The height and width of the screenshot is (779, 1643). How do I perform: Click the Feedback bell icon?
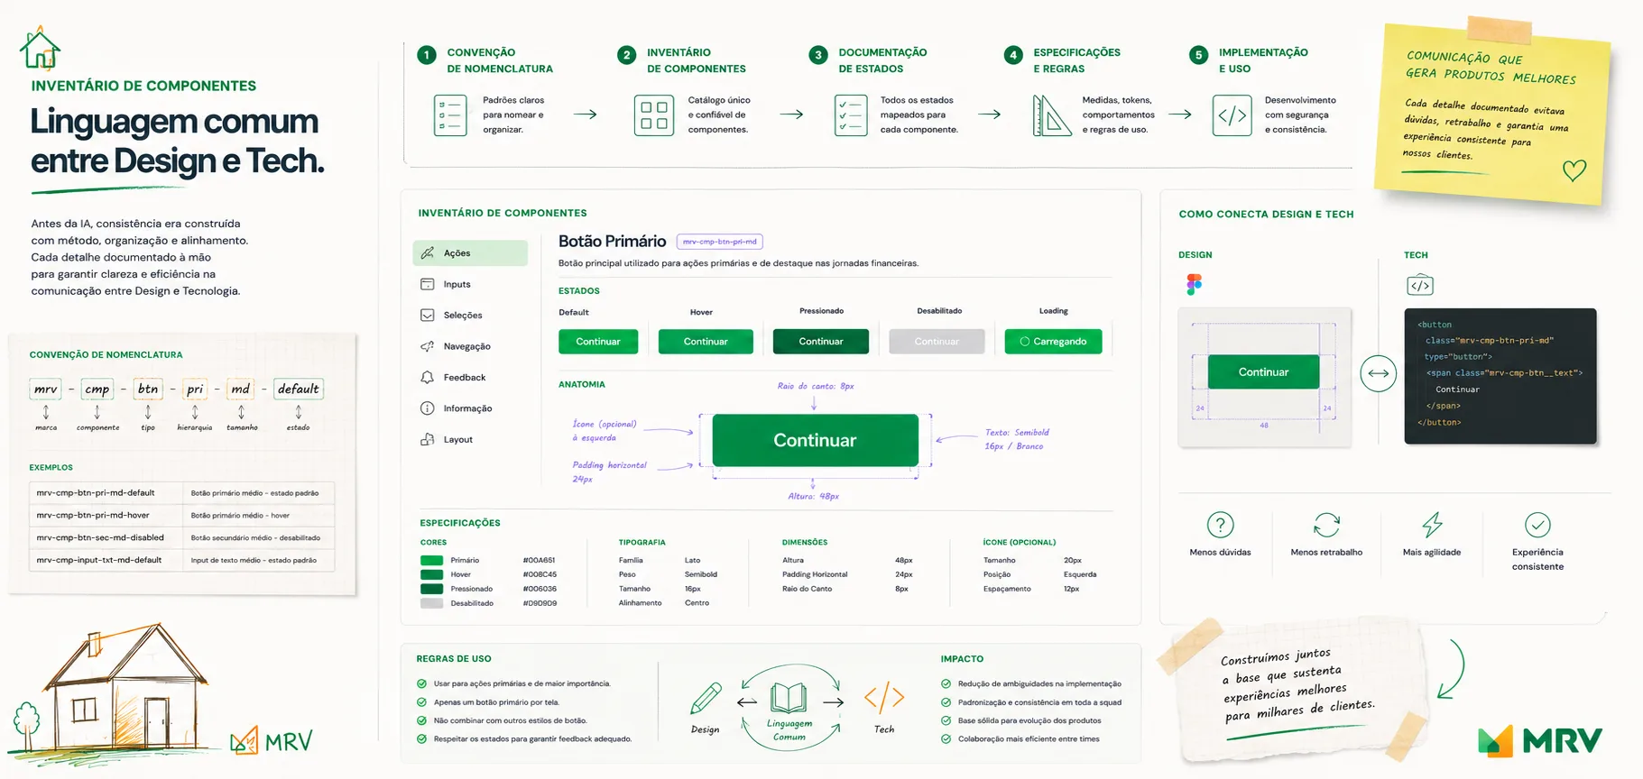(428, 377)
